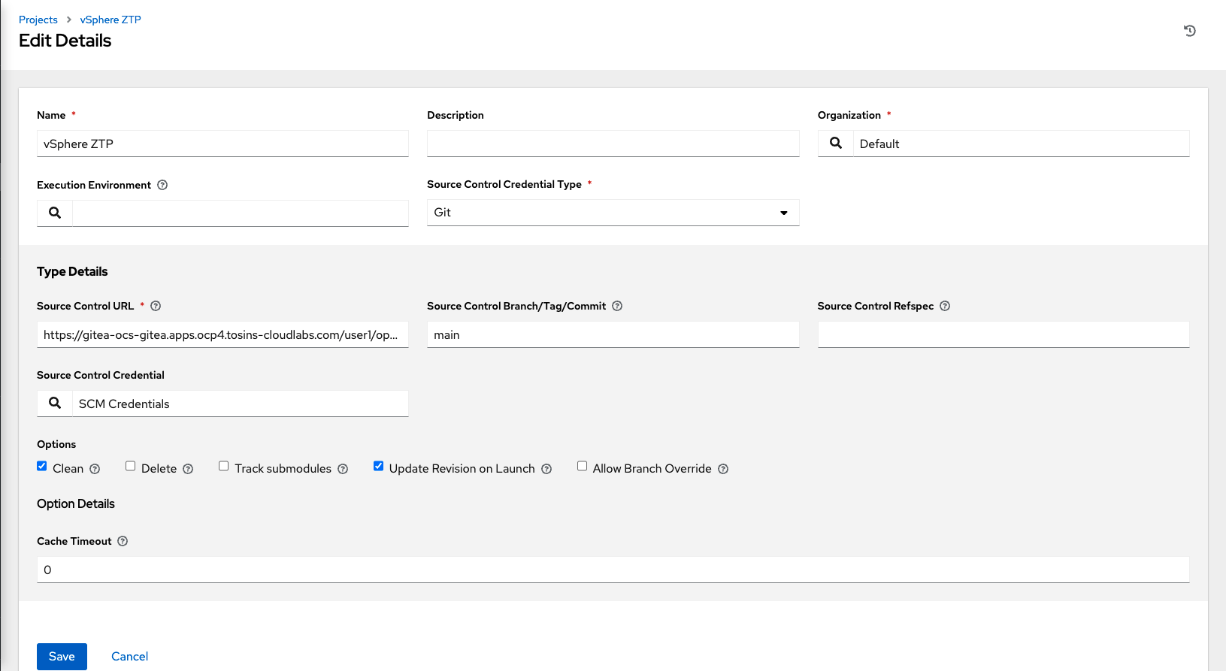Viewport: 1226px width, 671px height.
Task: Go to Projects breadcrumb link
Action: (x=38, y=20)
